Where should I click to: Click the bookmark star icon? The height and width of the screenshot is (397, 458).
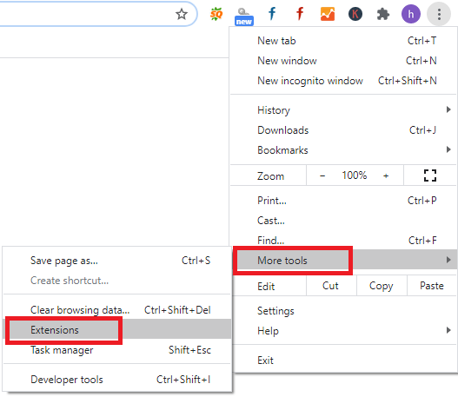(182, 14)
